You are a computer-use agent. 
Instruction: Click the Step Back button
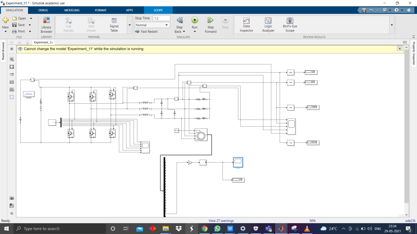(x=179, y=25)
